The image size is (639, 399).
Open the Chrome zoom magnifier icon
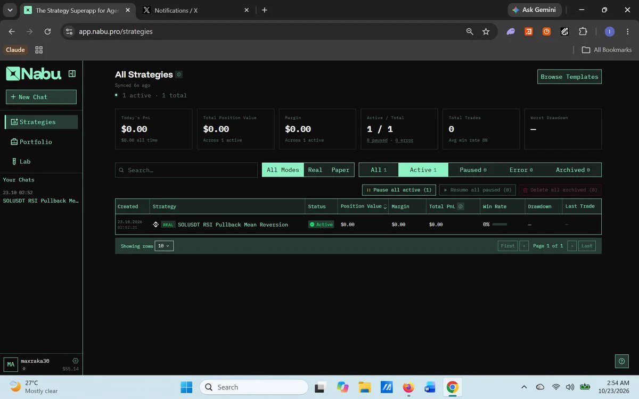point(470,31)
